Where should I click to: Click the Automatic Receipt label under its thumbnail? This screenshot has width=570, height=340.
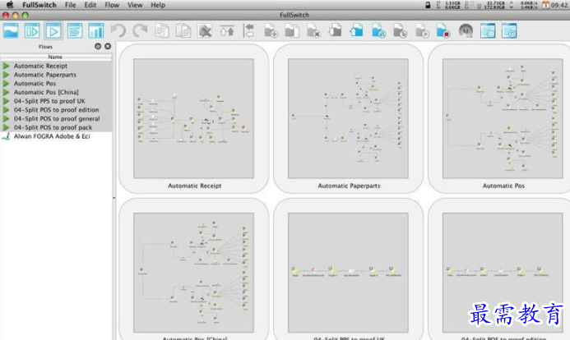194,186
